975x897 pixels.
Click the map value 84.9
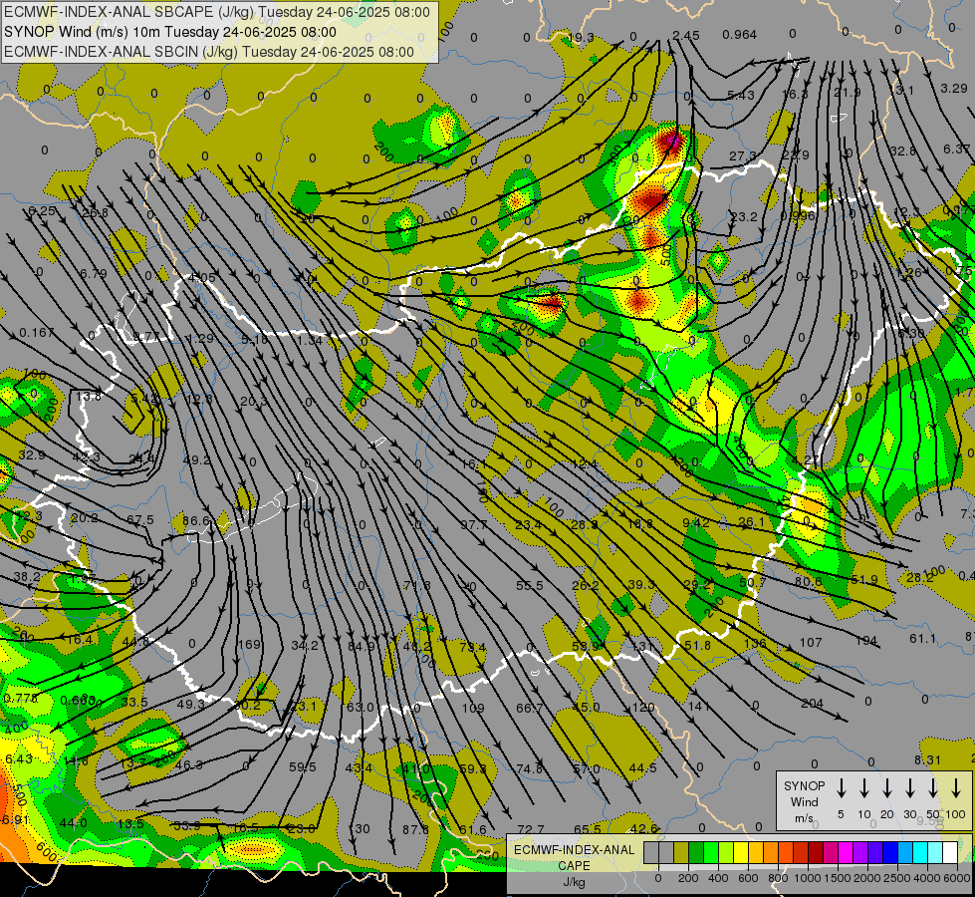click(x=362, y=646)
